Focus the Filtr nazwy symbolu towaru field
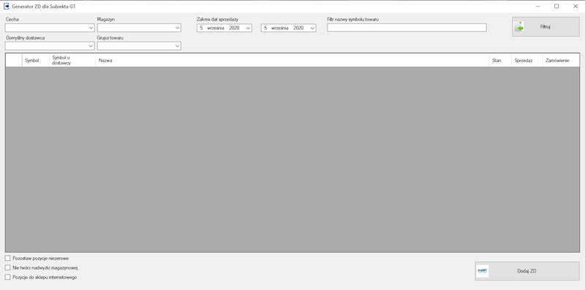585x290 pixels. coord(407,28)
